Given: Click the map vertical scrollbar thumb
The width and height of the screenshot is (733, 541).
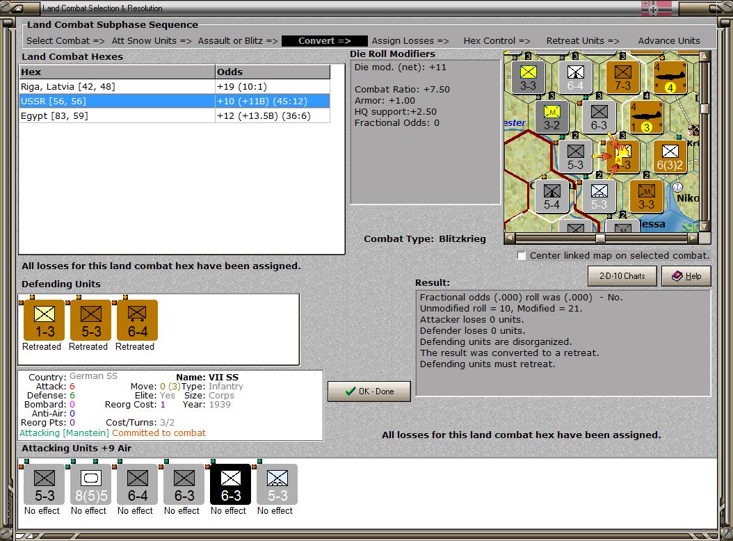Looking at the screenshot, I should 705,108.
